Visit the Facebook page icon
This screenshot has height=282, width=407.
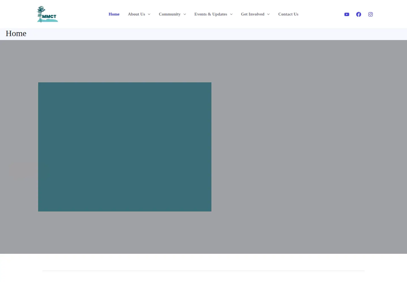pos(359,14)
